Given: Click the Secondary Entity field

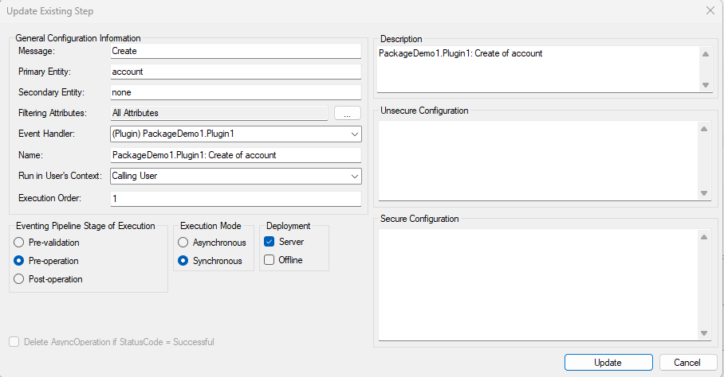Looking at the screenshot, I should 235,92.
